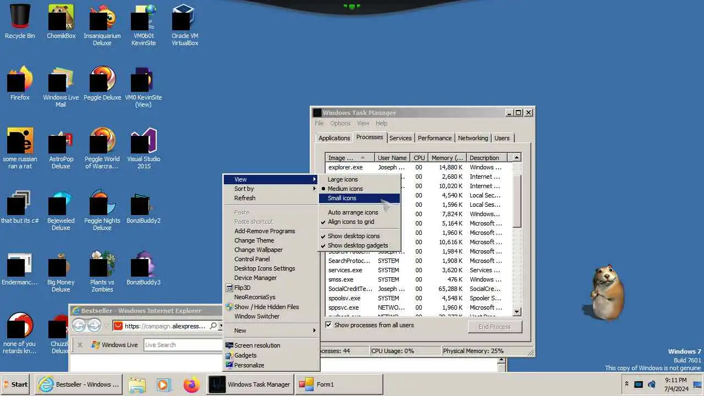Switch to the Networking tab
The image size is (704, 396).
pos(473,138)
